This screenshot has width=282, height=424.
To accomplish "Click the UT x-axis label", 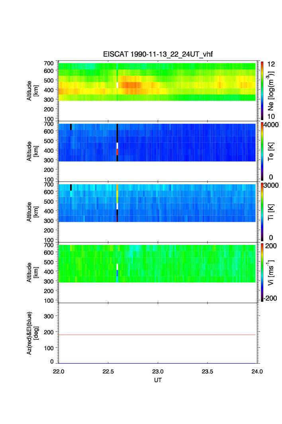I will coord(158,380).
